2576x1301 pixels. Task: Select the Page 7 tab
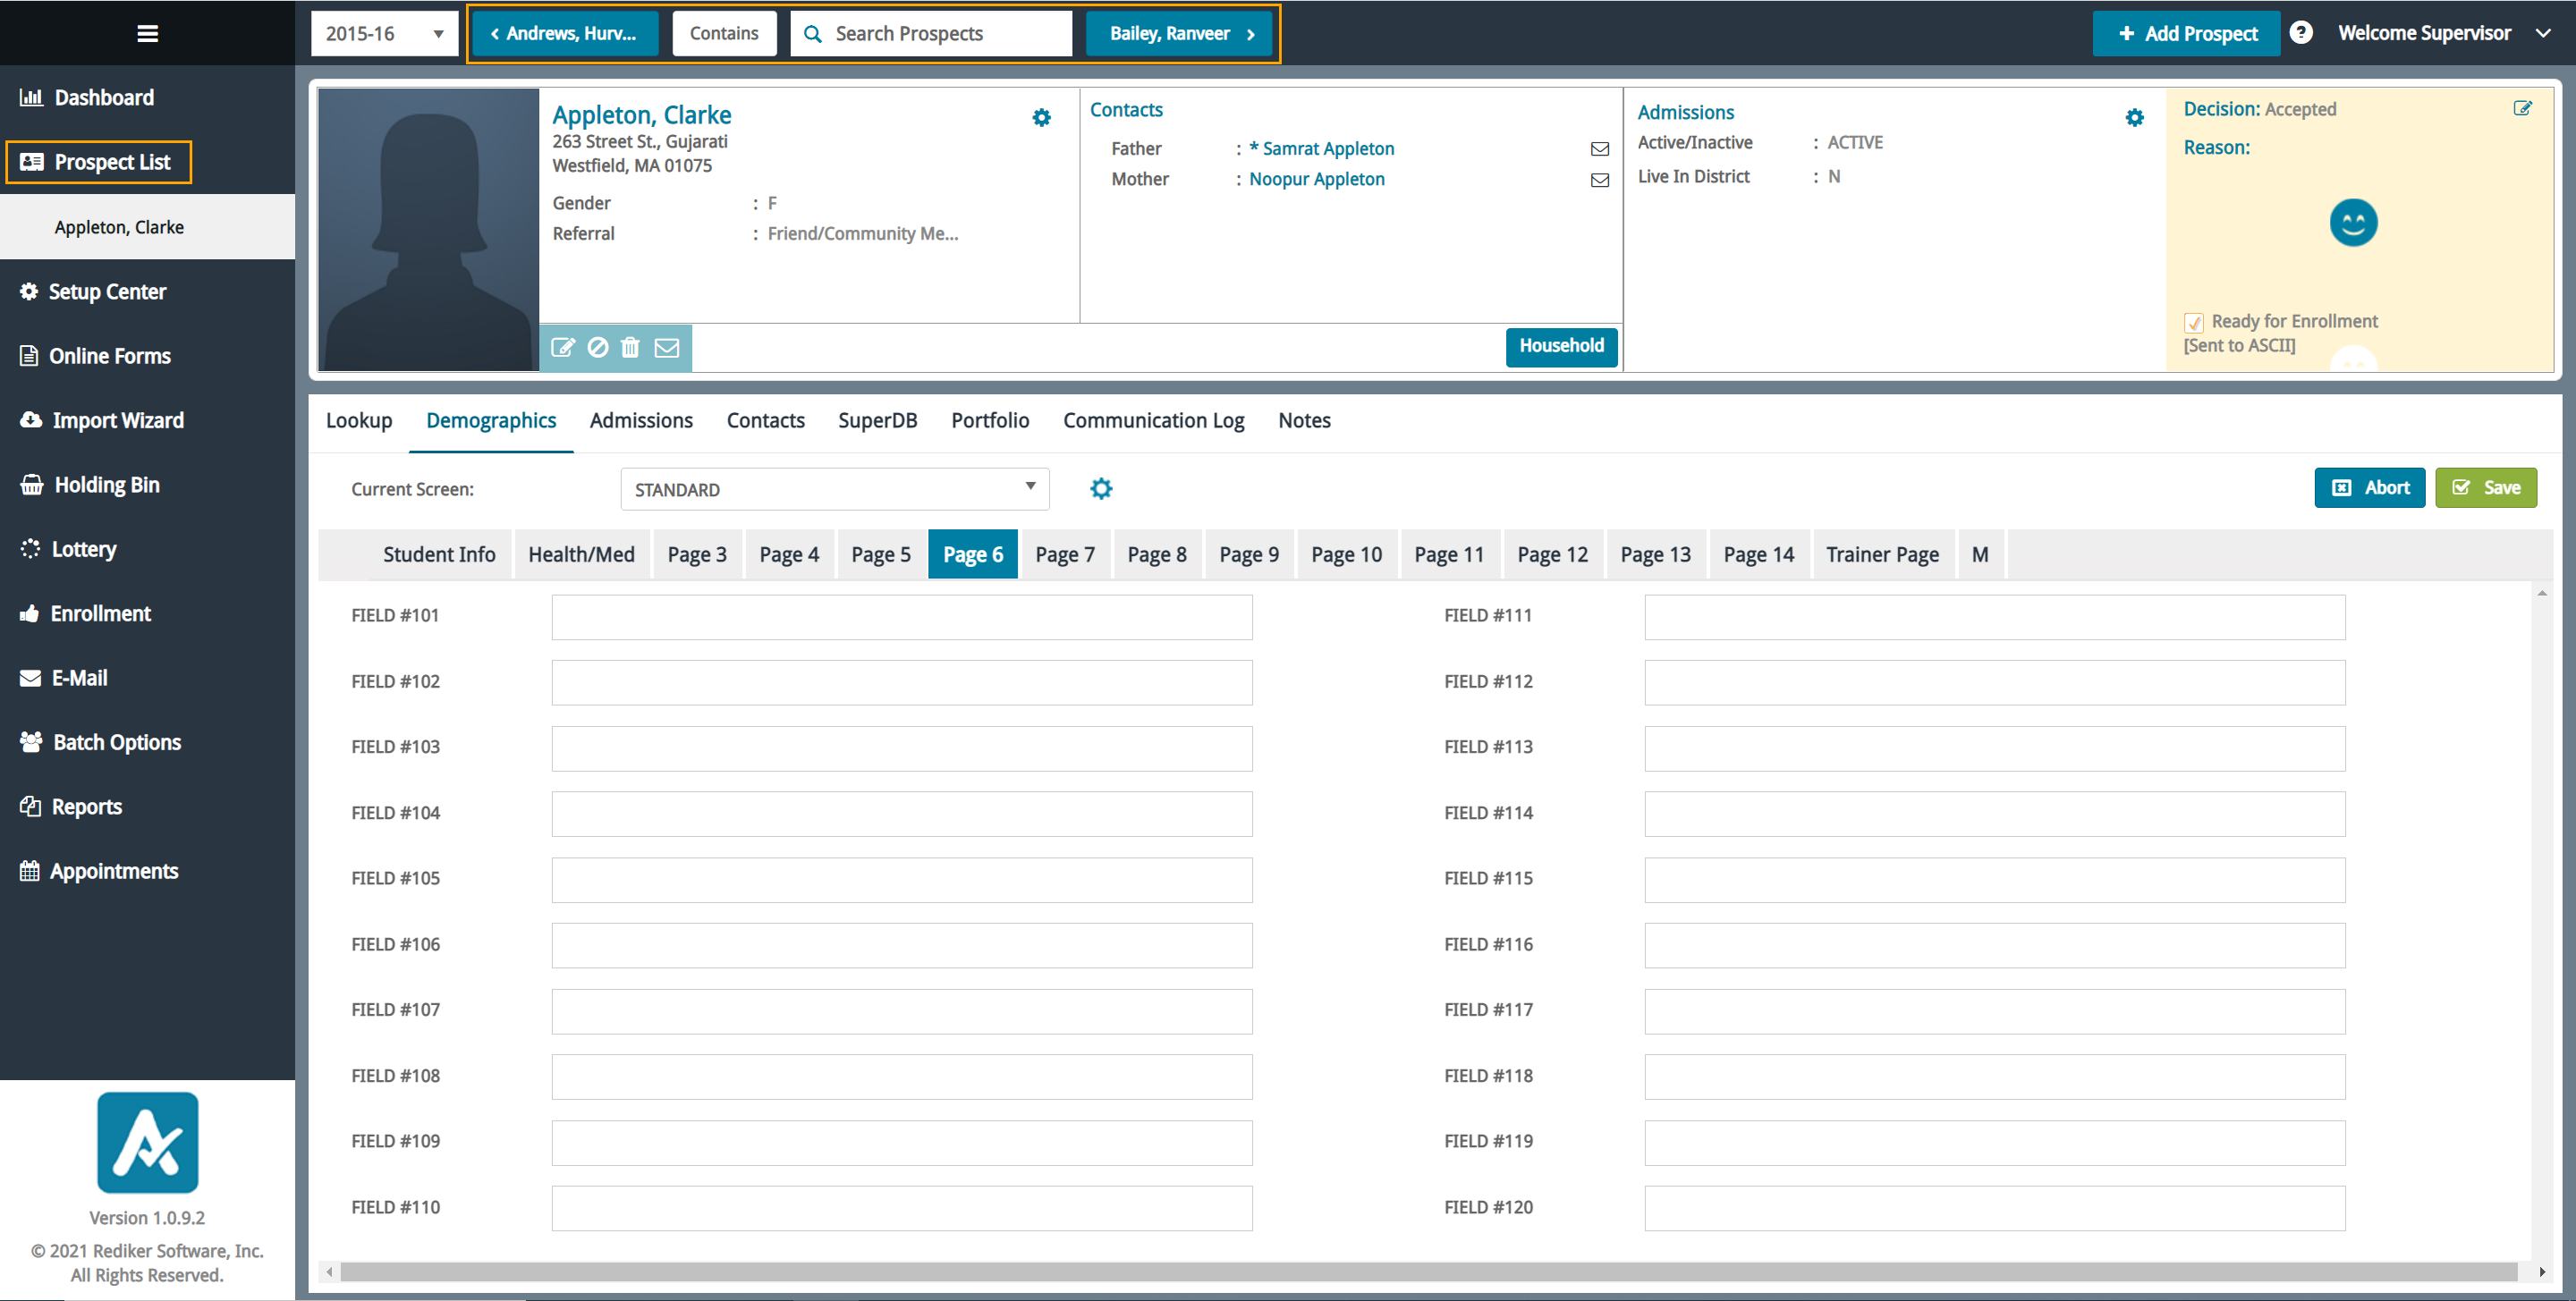(x=1064, y=554)
